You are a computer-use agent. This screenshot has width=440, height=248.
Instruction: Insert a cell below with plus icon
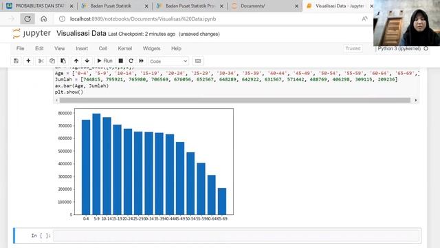pos(28,61)
